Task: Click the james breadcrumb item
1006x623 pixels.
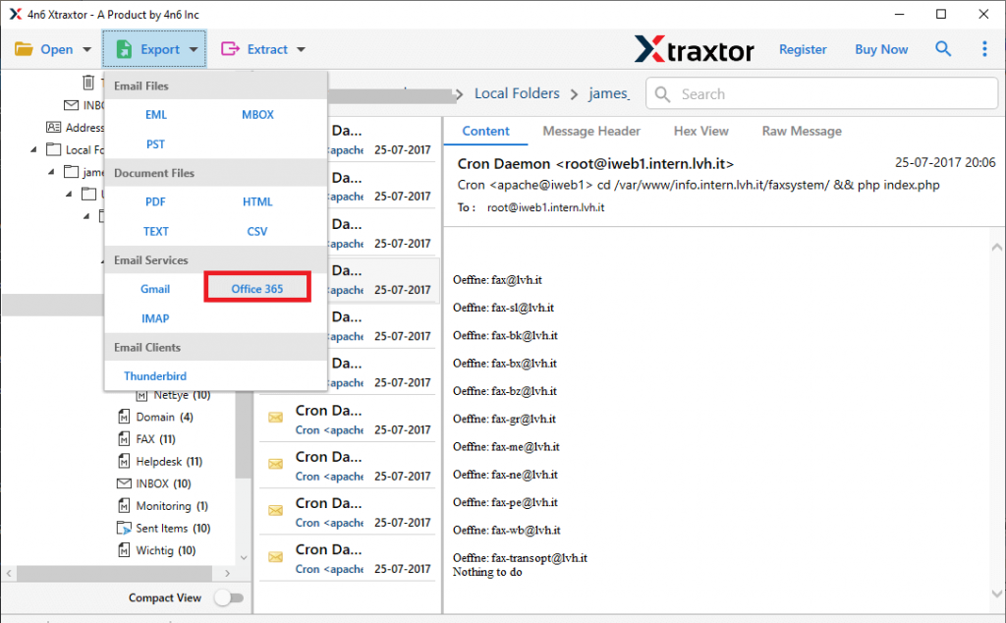Action: (609, 93)
